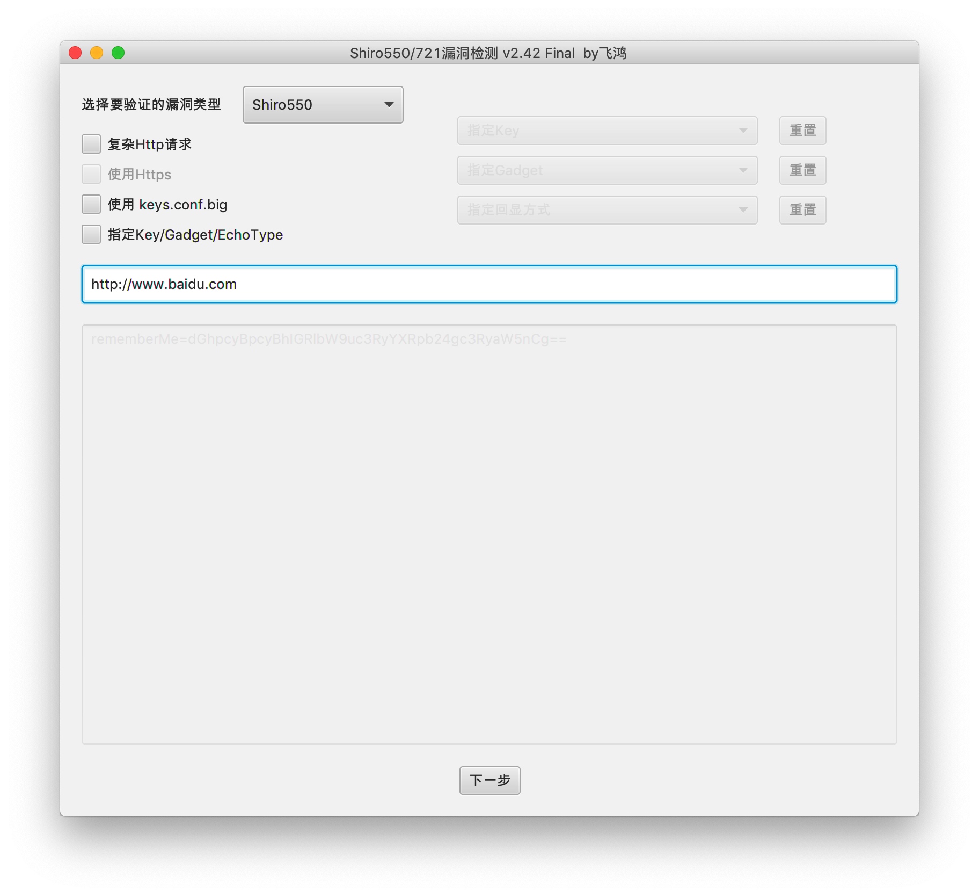
Task: Check the 使用 keys.conf.big option
Action: point(91,204)
